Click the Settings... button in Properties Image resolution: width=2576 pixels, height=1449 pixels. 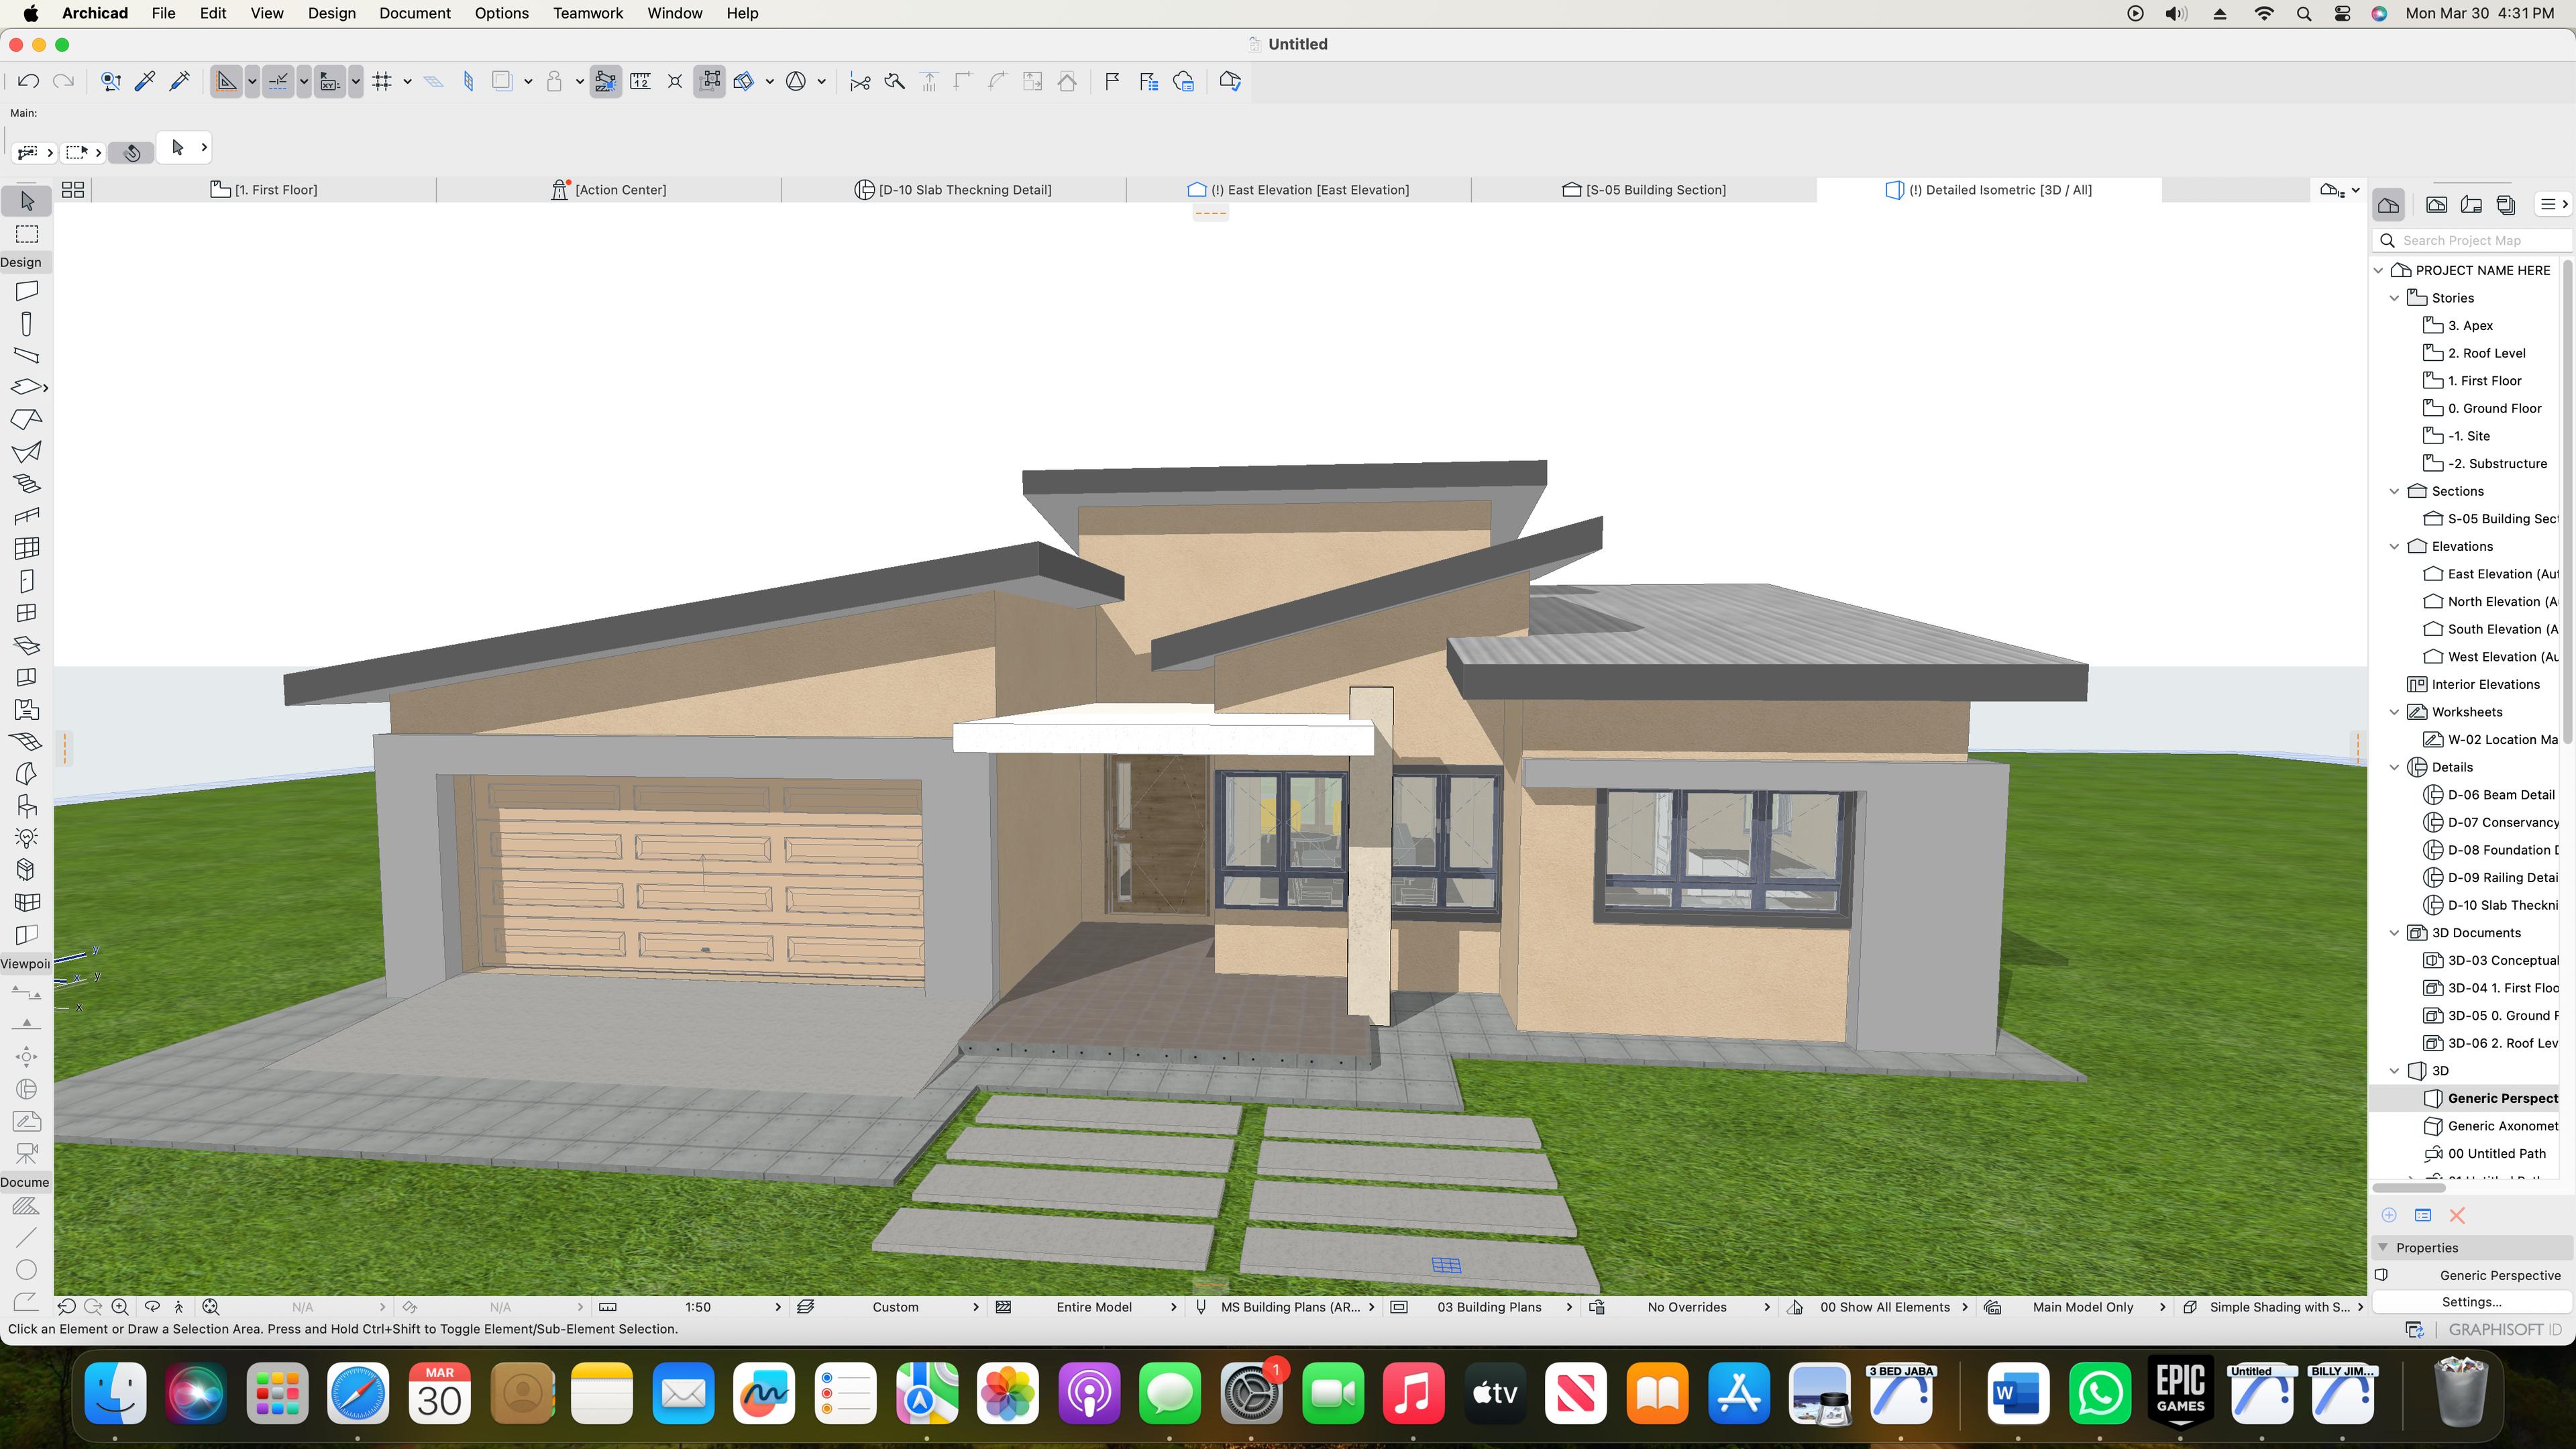coord(2470,1301)
